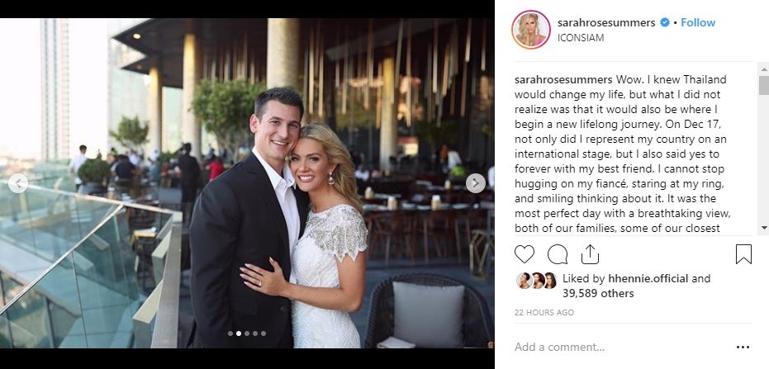The image size is (769, 369).
Task: Open sarahrosesummers profile picture
Action: 530,30
